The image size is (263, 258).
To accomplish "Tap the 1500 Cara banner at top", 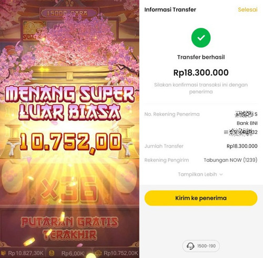I will [69, 13].
